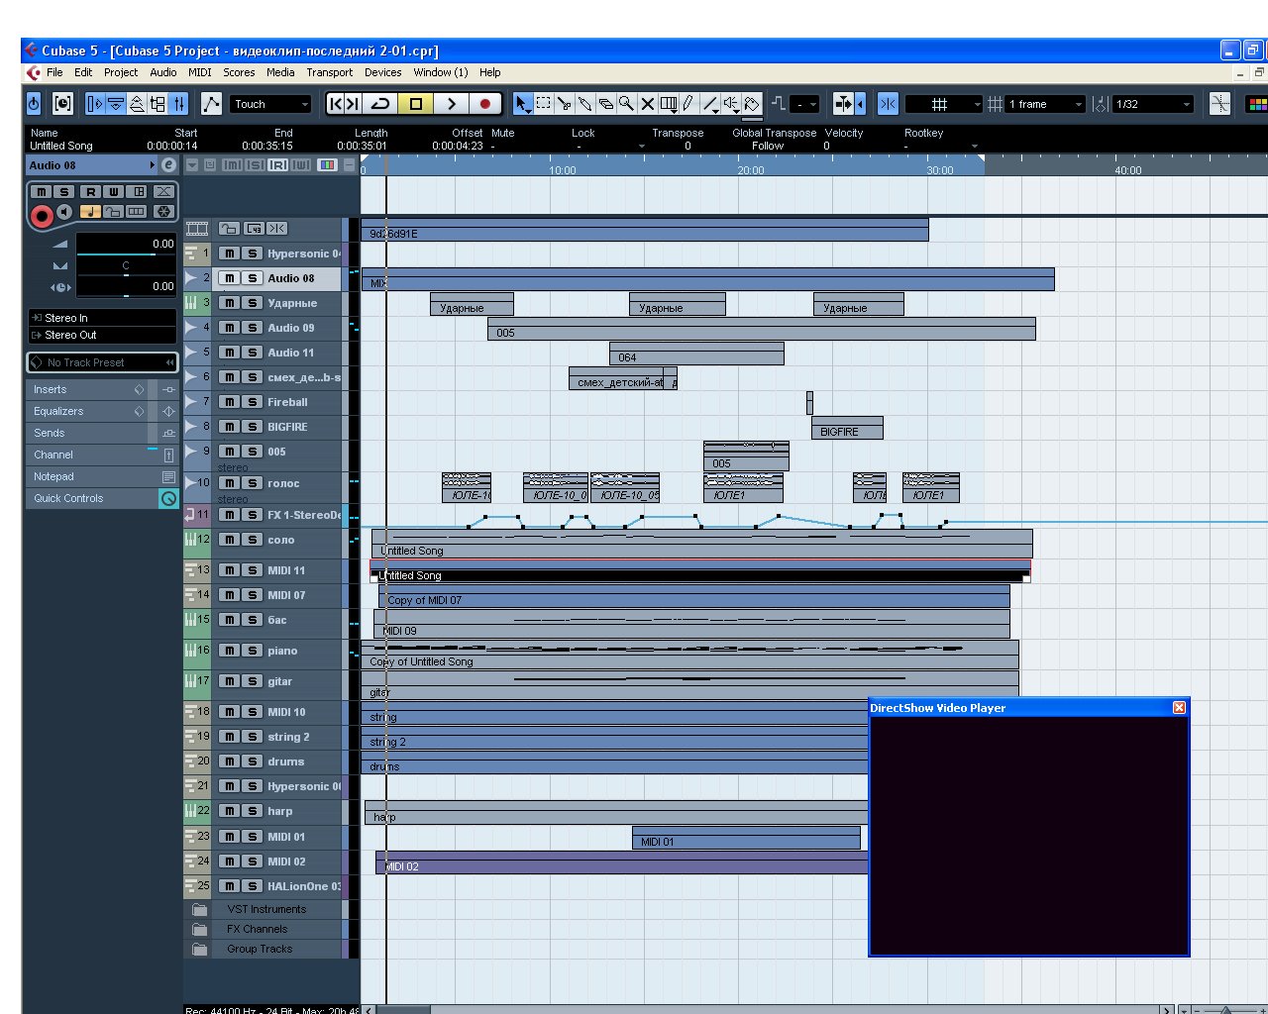
Task: Toggle the Overview line display
Action: click(x=137, y=103)
